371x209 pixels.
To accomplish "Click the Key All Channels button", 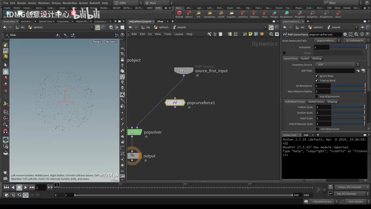I will pyautogui.click(x=346, y=194).
